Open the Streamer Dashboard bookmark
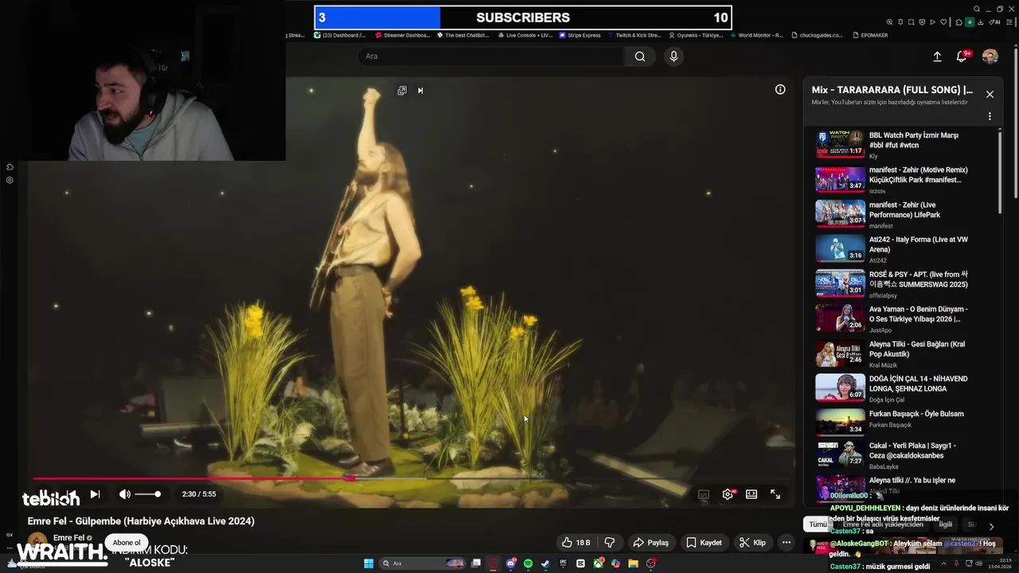Image resolution: width=1019 pixels, height=573 pixels. click(x=402, y=35)
